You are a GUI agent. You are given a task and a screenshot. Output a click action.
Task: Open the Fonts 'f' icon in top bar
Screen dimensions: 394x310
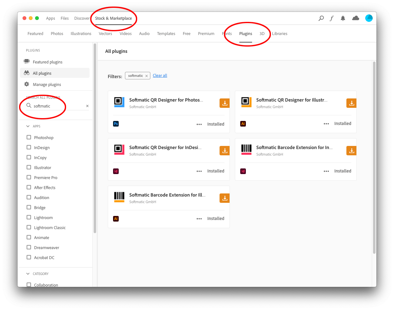pos(332,18)
